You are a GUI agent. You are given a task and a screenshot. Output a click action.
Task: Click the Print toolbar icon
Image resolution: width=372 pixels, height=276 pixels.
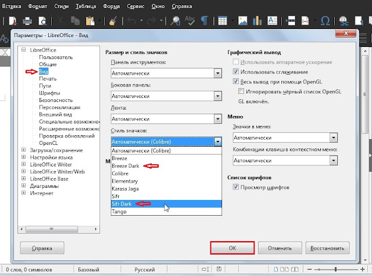27,21
